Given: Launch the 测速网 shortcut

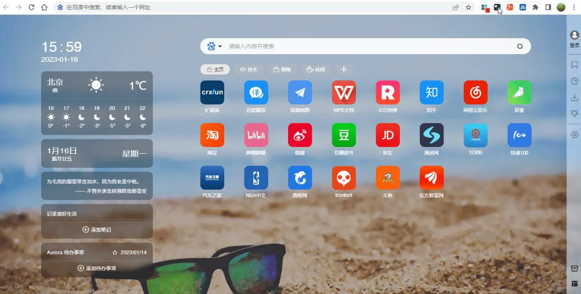Looking at the screenshot, I should [431, 135].
